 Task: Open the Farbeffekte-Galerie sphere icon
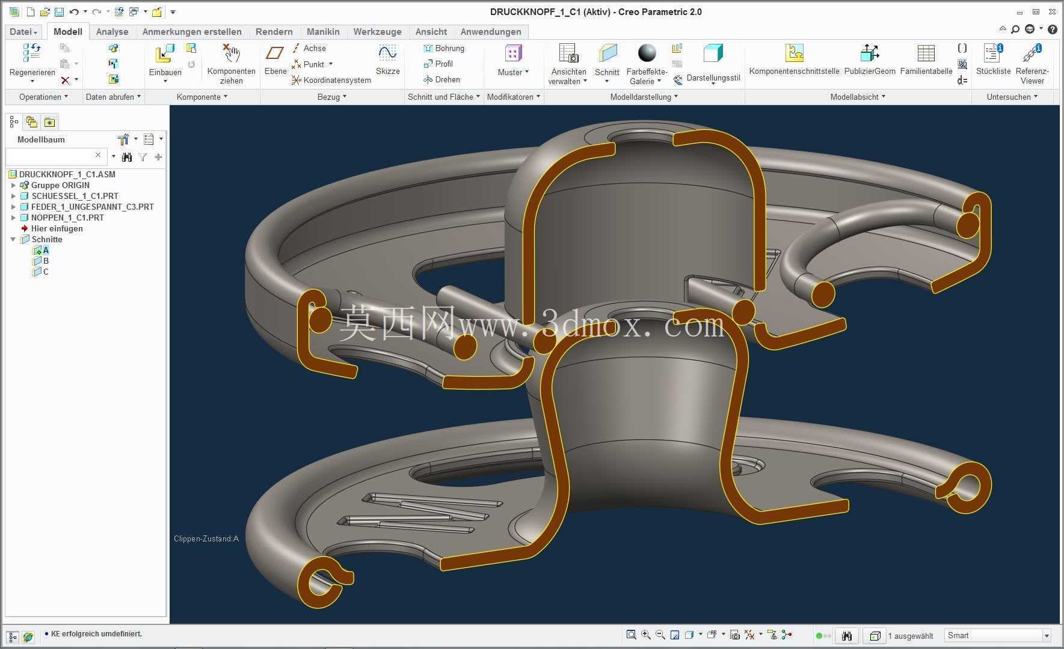(x=647, y=53)
